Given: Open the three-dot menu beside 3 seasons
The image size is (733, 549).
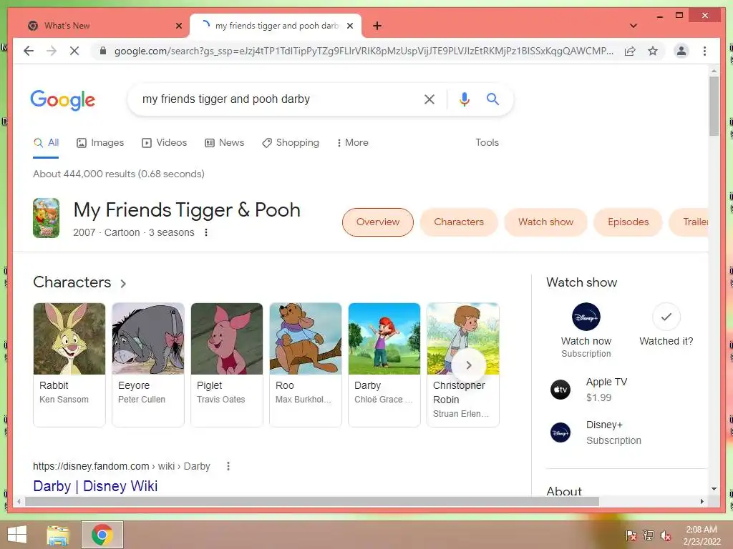Looking at the screenshot, I should click(x=205, y=232).
